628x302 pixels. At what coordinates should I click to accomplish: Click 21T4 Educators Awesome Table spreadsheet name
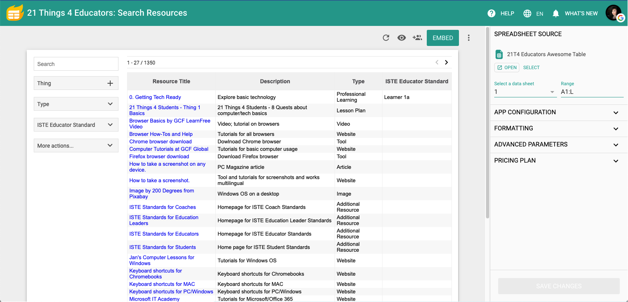pos(546,54)
